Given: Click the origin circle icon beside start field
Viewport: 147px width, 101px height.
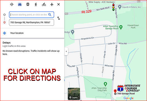Looking at the screenshot, I should (x=4, y=15).
